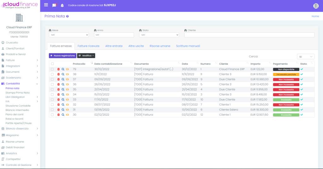
Task: Click the Prima Nota help icon
Action: click(68, 16)
